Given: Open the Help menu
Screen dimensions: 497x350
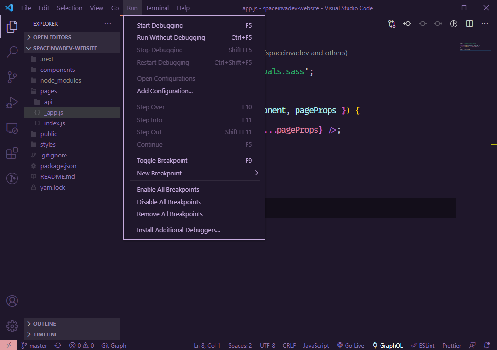Looking at the screenshot, I should click(x=183, y=8).
